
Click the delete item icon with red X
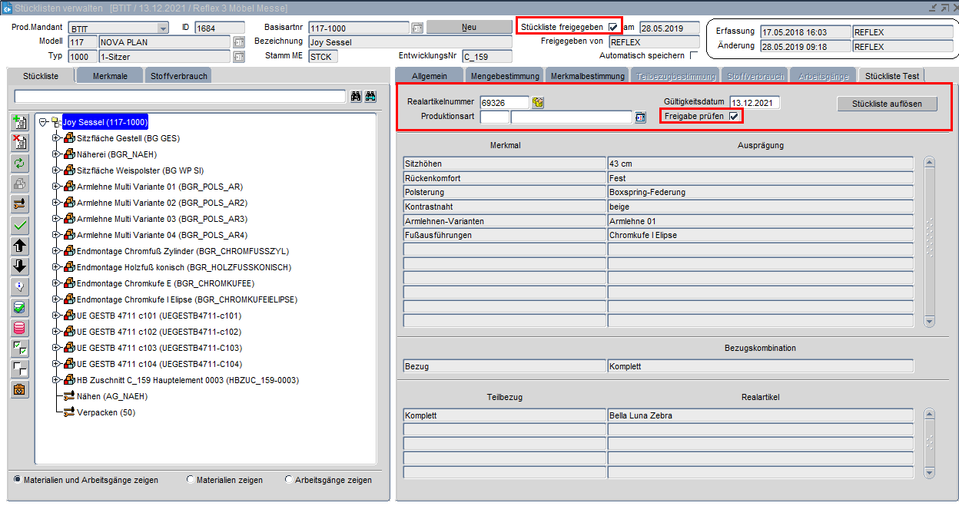[21, 142]
